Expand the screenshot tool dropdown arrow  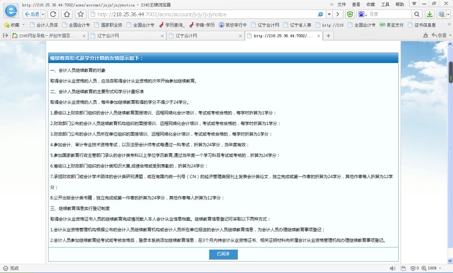448,14
